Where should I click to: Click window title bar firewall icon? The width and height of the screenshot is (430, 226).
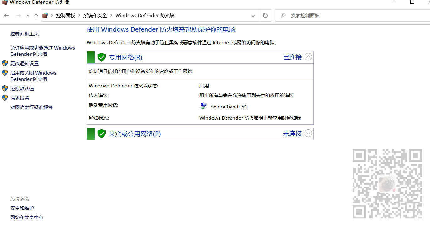point(5,2)
